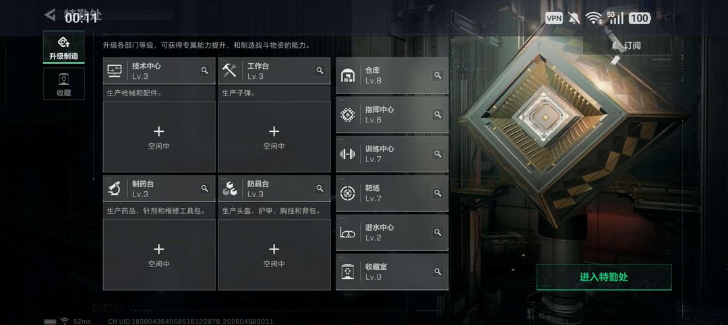728x325 pixels.
Task: Click the magnifier icon on 制药台
Action: 204,188
